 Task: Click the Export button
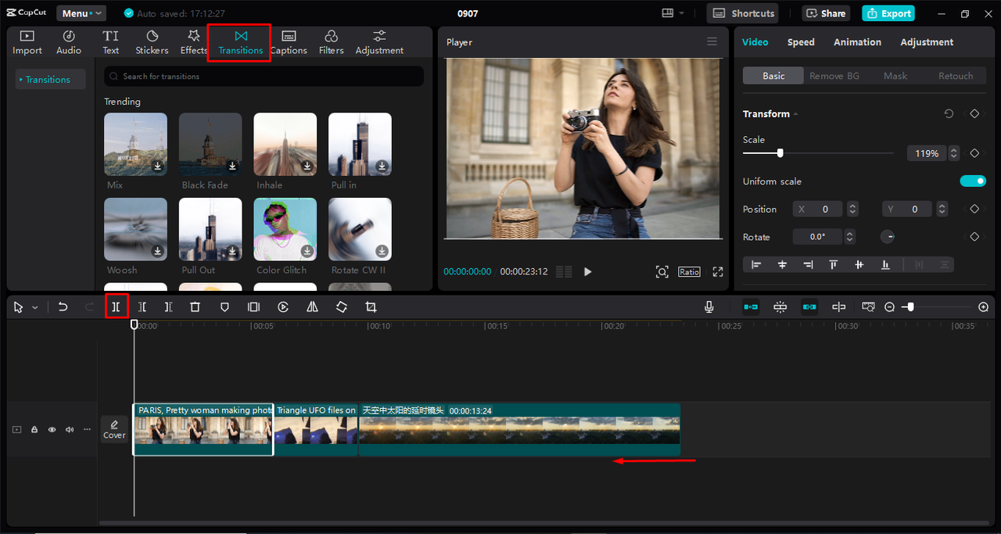point(888,13)
